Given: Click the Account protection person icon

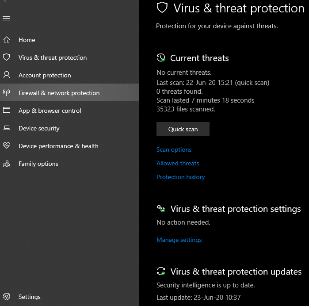Looking at the screenshot, I should 7,75.
